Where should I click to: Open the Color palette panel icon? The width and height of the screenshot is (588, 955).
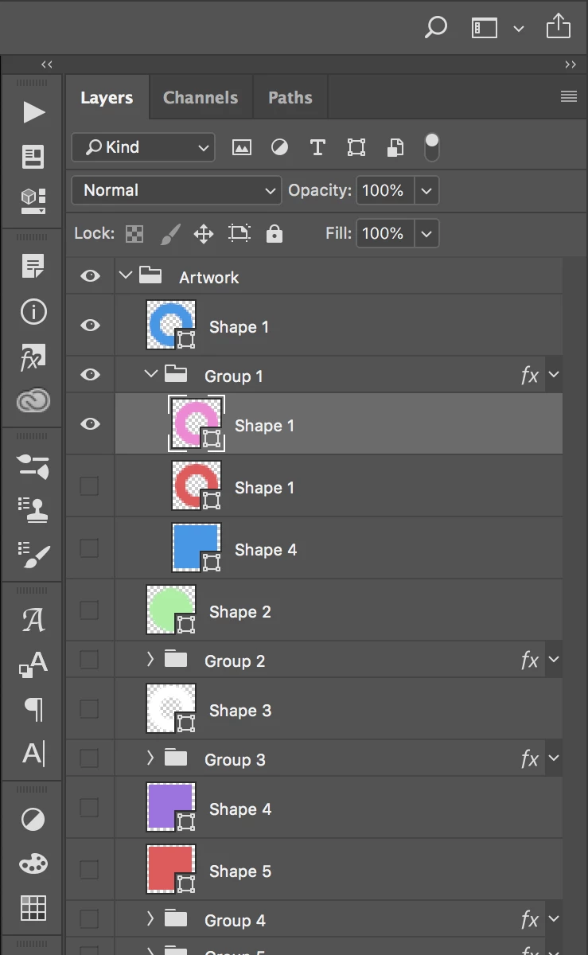(33, 863)
